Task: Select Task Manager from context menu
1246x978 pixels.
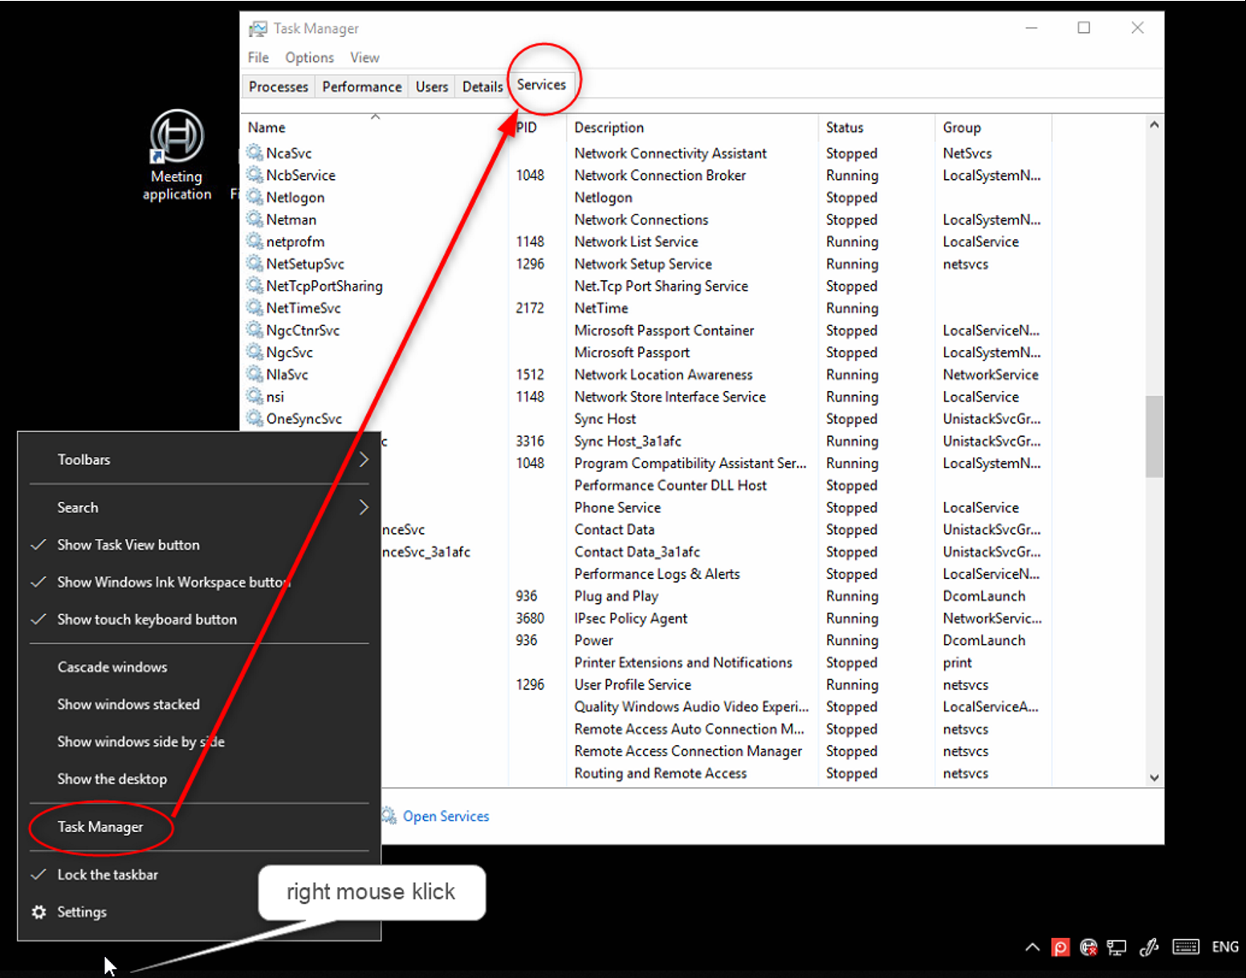Action: click(100, 827)
